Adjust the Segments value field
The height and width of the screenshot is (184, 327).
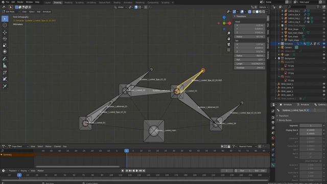point(311,126)
